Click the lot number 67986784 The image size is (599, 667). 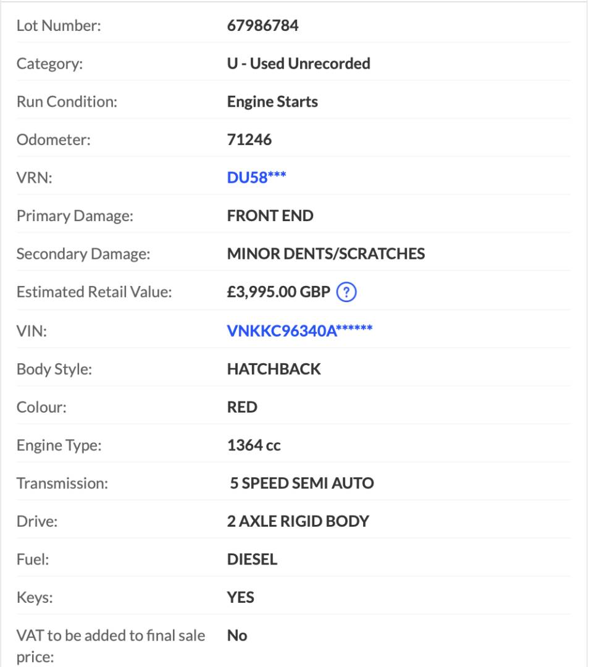point(262,26)
